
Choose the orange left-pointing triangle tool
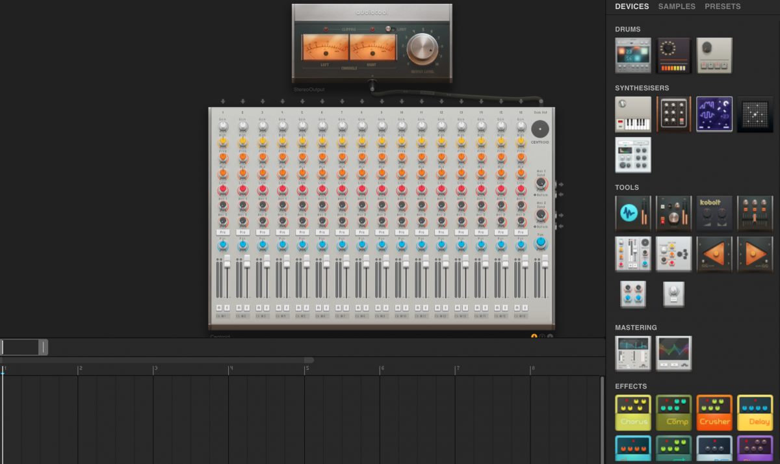point(714,253)
